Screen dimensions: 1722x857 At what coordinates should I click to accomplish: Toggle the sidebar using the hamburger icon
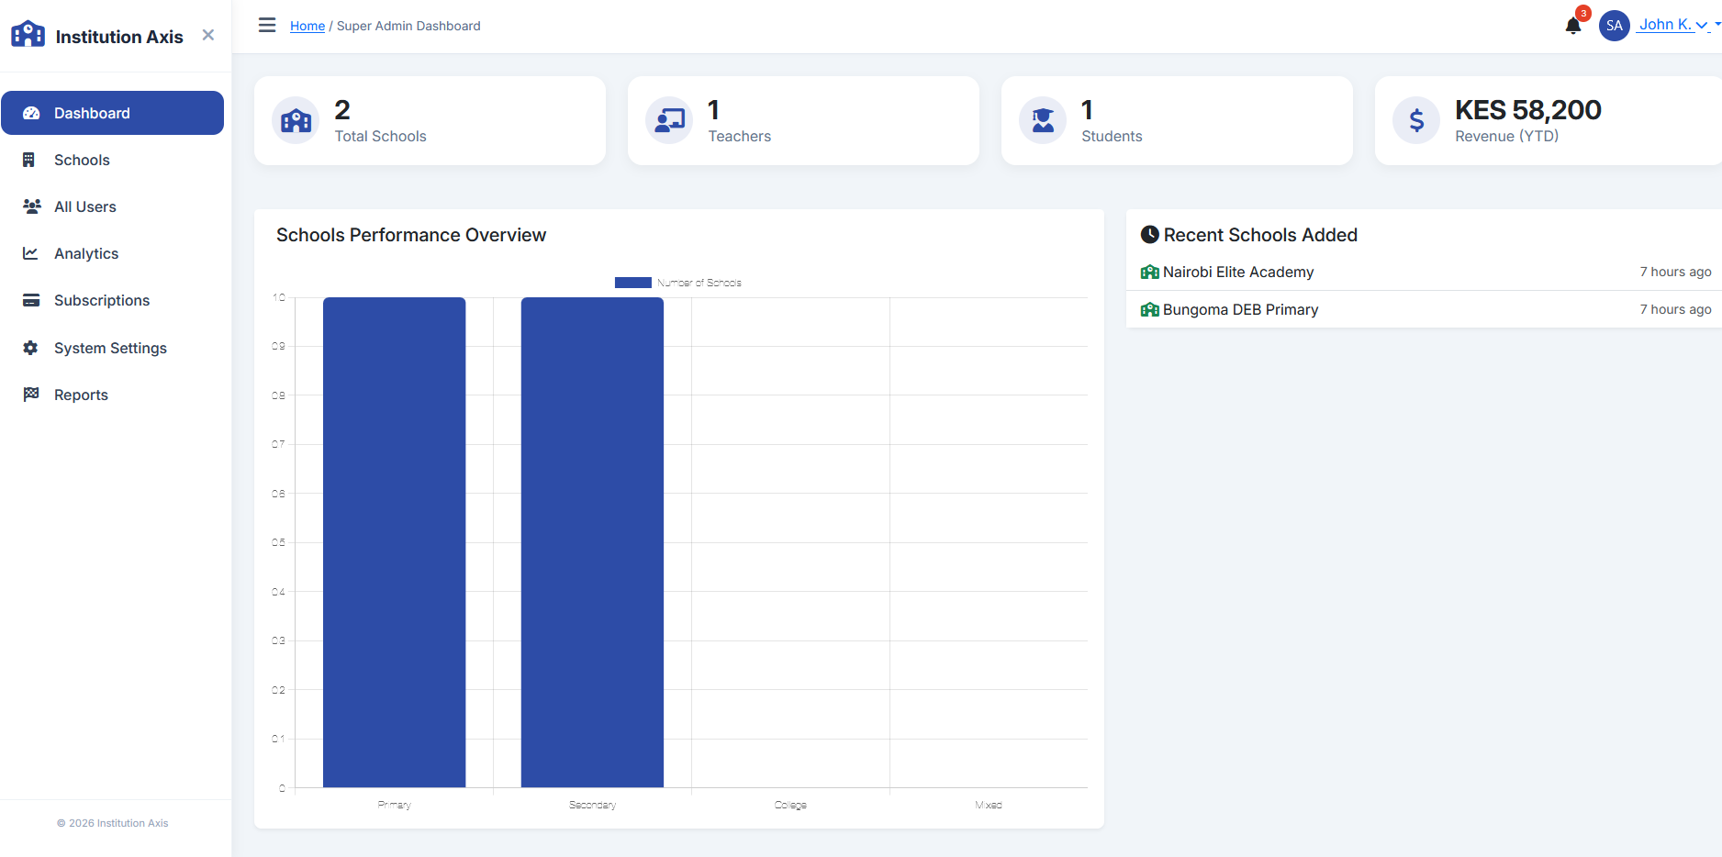click(266, 25)
